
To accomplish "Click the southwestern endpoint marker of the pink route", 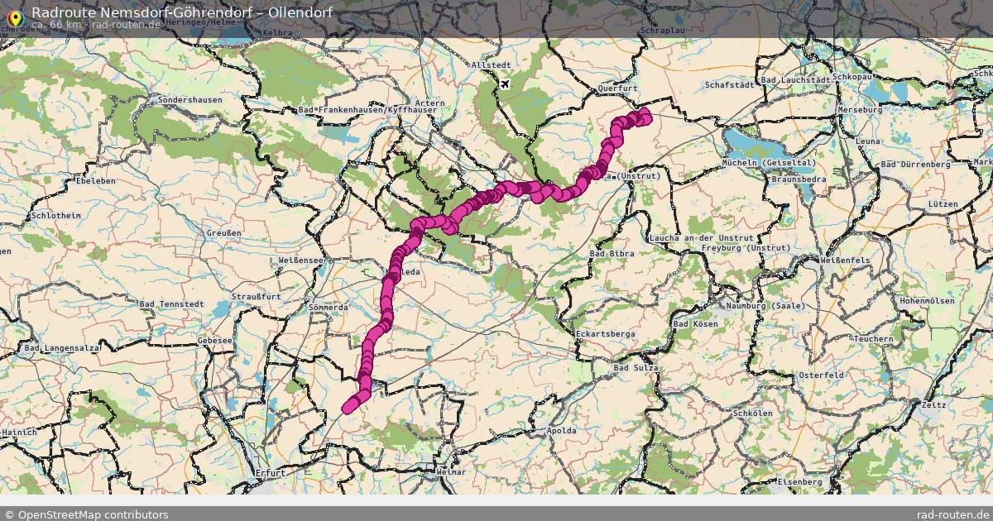I will point(348,407).
